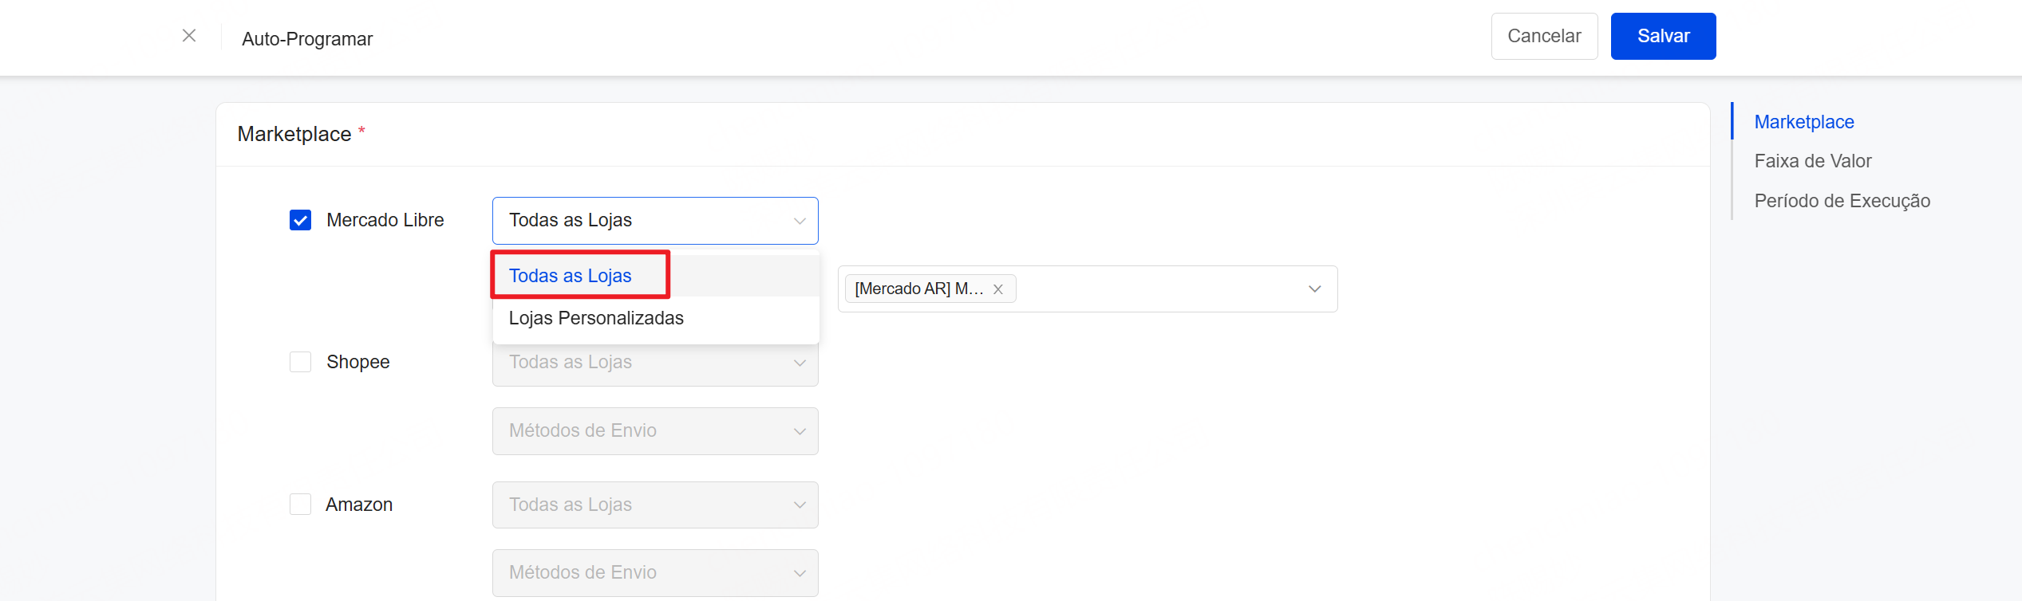2022x601 pixels.
Task: Go to Período de Execução section
Action: 1842,201
